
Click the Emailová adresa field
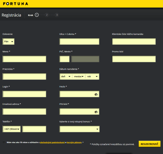pos(24,111)
